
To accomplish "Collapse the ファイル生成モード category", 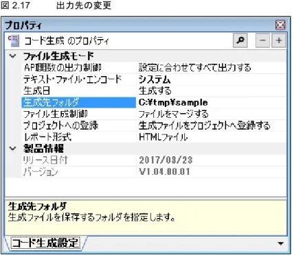I will 13,56.
